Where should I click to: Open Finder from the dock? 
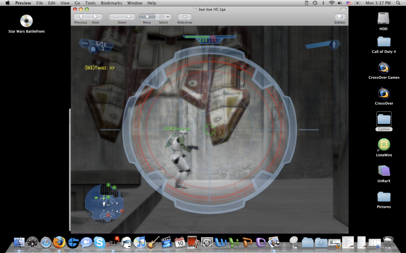point(19,242)
